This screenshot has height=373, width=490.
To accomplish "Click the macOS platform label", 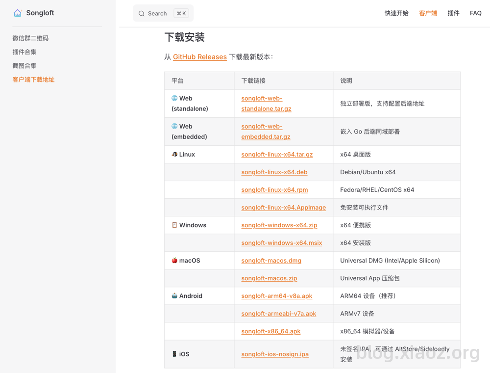I will click(190, 260).
